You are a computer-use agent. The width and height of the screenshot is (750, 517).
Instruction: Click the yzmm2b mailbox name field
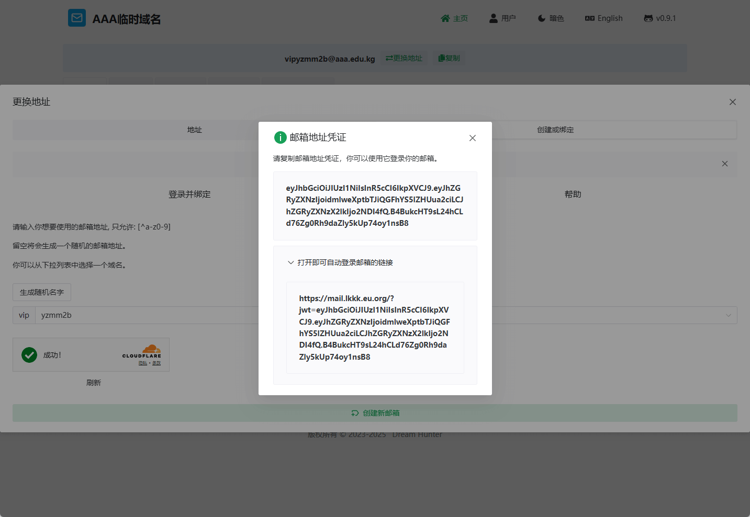pyautogui.click(x=147, y=315)
